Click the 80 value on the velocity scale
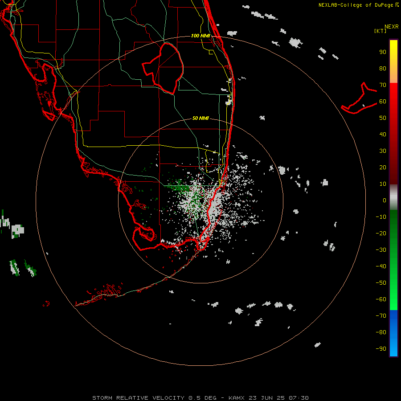 tap(383, 69)
